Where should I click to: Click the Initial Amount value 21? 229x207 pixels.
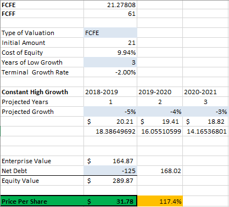pos(110,43)
